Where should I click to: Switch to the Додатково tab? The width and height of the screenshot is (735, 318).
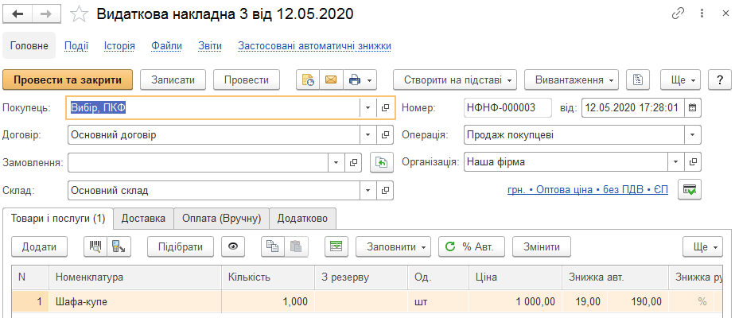[302, 219]
